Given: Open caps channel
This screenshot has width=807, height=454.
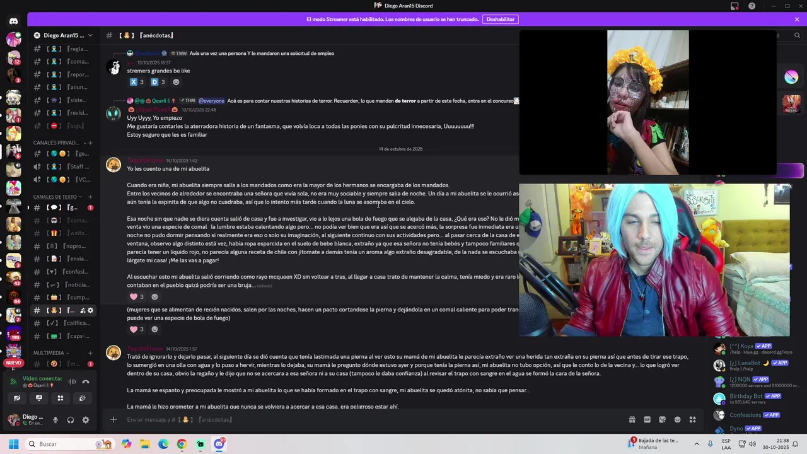Looking at the screenshot, I should (62, 336).
